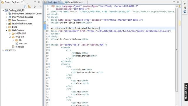Click Collapse All icon in Project Explorer
The height and width of the screenshot is (106, 188).
[x=25, y=7]
